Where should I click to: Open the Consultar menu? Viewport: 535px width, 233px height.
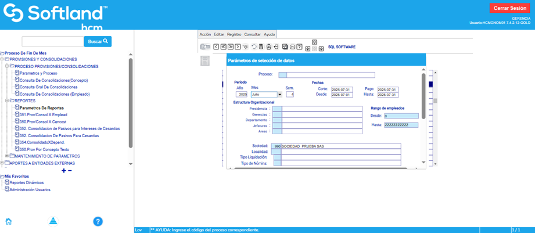(x=253, y=34)
